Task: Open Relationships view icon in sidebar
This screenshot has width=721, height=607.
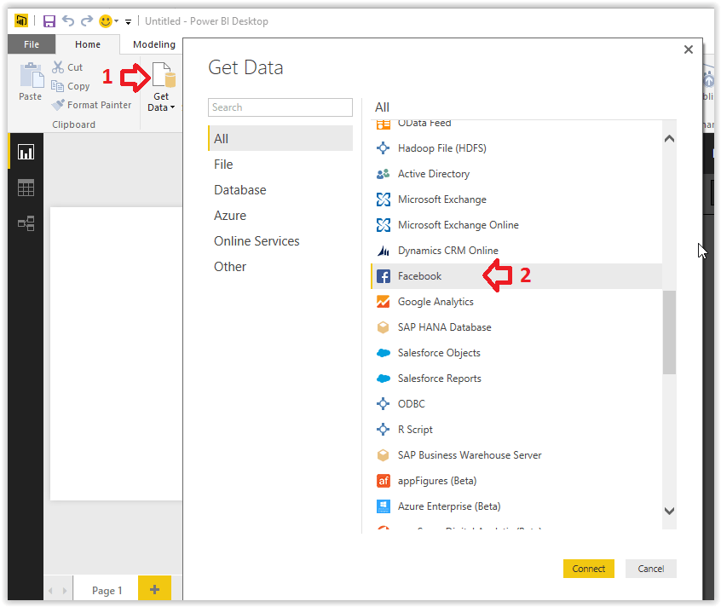Action: click(x=26, y=223)
